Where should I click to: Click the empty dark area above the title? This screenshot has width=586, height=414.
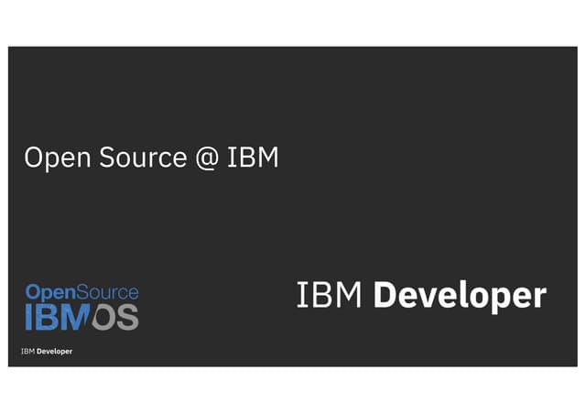(x=293, y=92)
